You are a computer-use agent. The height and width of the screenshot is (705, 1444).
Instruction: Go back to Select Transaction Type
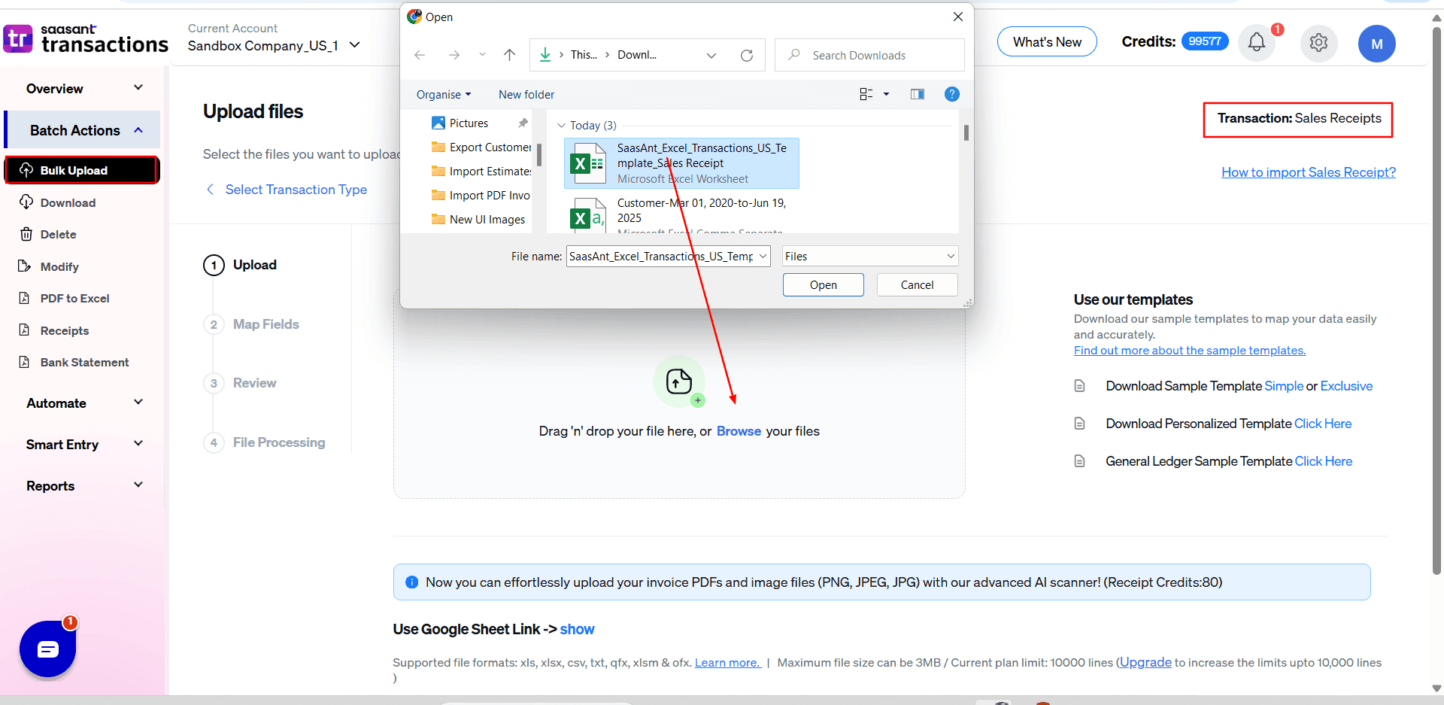tap(296, 190)
